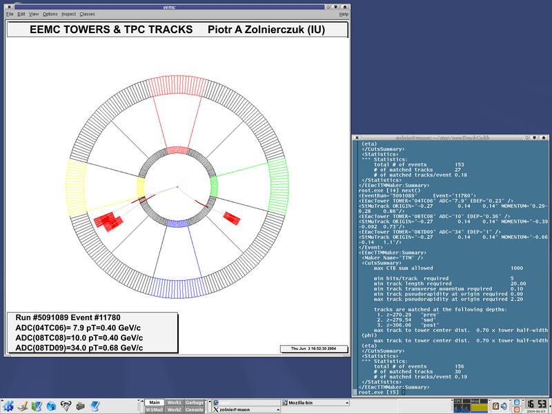The width and height of the screenshot is (552, 414).
Task: Open the Inspect menu in eemc window
Action: (x=68, y=14)
